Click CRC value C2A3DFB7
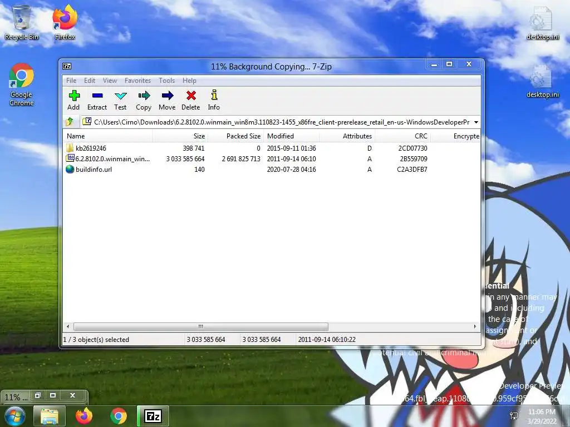The width and height of the screenshot is (570, 427). [412, 169]
